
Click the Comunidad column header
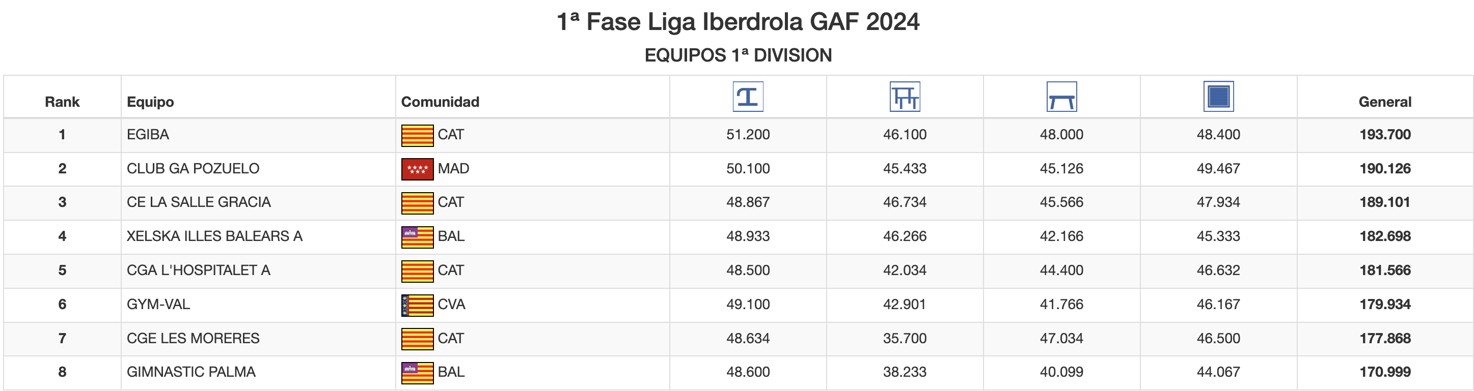click(440, 102)
